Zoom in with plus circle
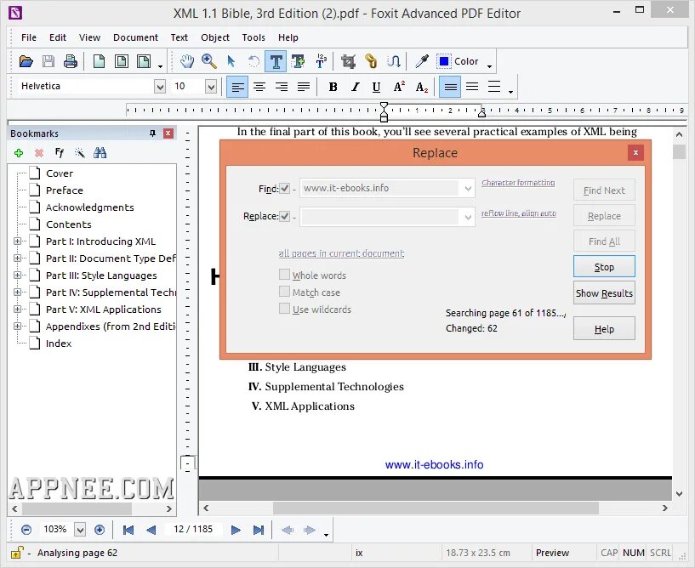Image resolution: width=695 pixels, height=568 pixels. point(100,530)
